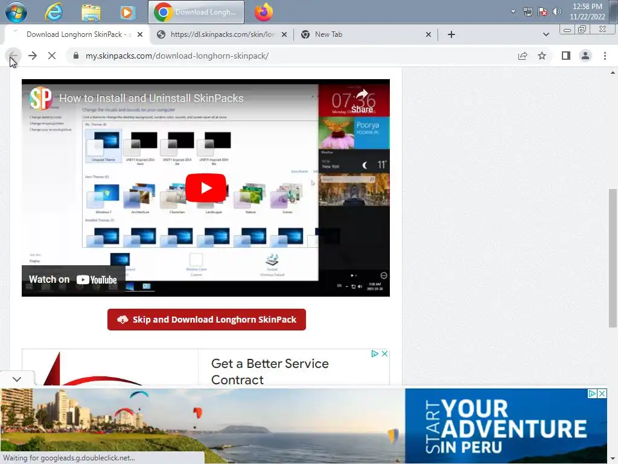This screenshot has width=618, height=464.
Task: Bookmark this page with the star
Action: point(542,56)
